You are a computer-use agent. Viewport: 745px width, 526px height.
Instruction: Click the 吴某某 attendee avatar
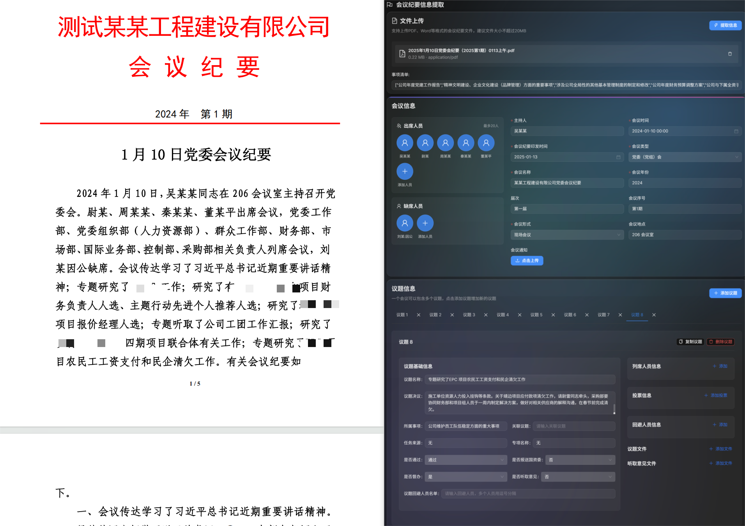[405, 143]
